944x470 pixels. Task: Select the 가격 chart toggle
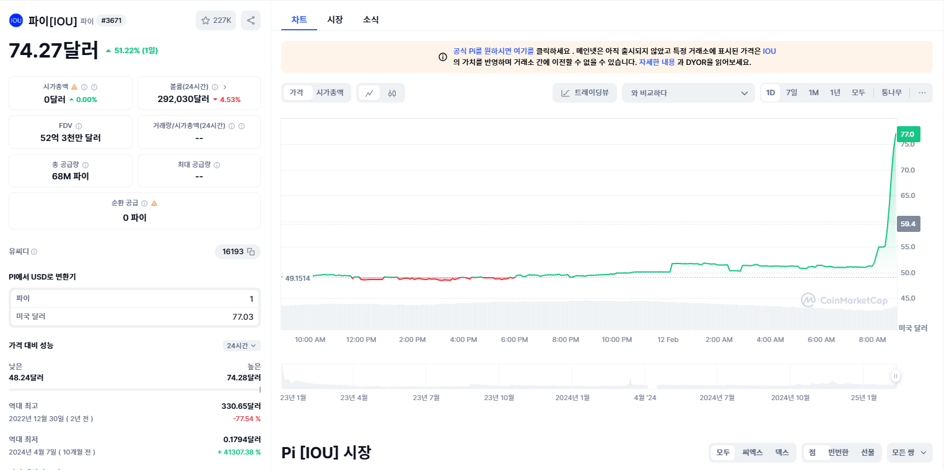coord(297,93)
